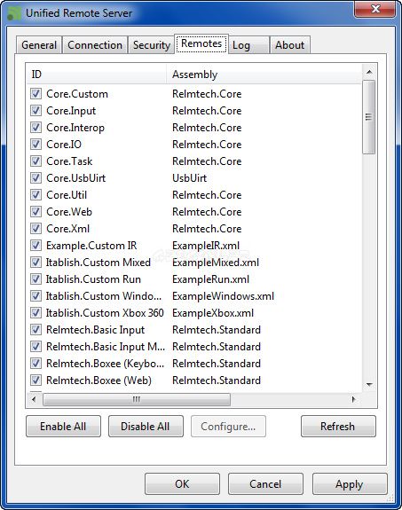Select the Relmtech.Basic Input M... row name
This screenshot has height=510, width=402.
(106, 347)
